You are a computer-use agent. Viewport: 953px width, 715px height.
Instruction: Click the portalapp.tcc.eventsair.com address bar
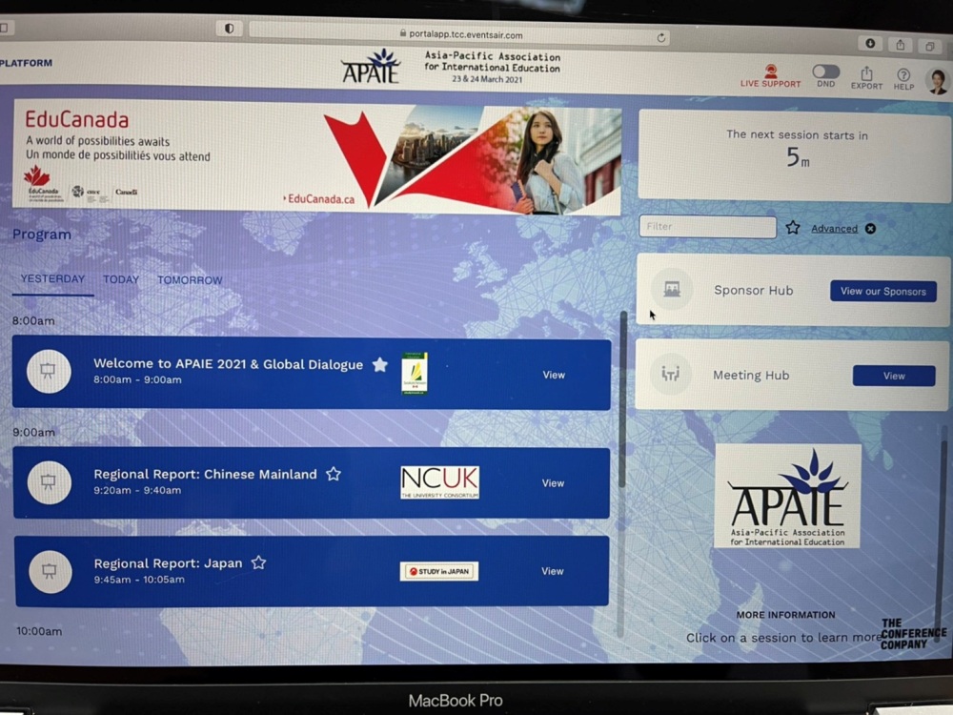point(460,34)
